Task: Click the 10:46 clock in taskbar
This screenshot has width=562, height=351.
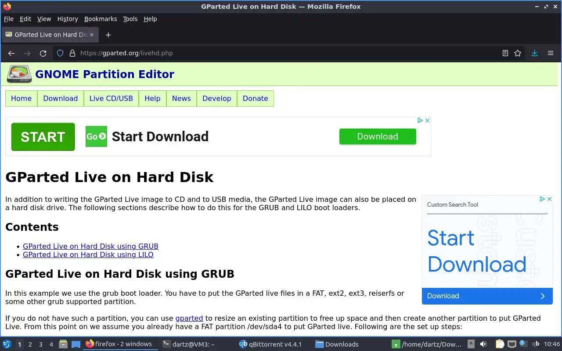Action: point(552,344)
